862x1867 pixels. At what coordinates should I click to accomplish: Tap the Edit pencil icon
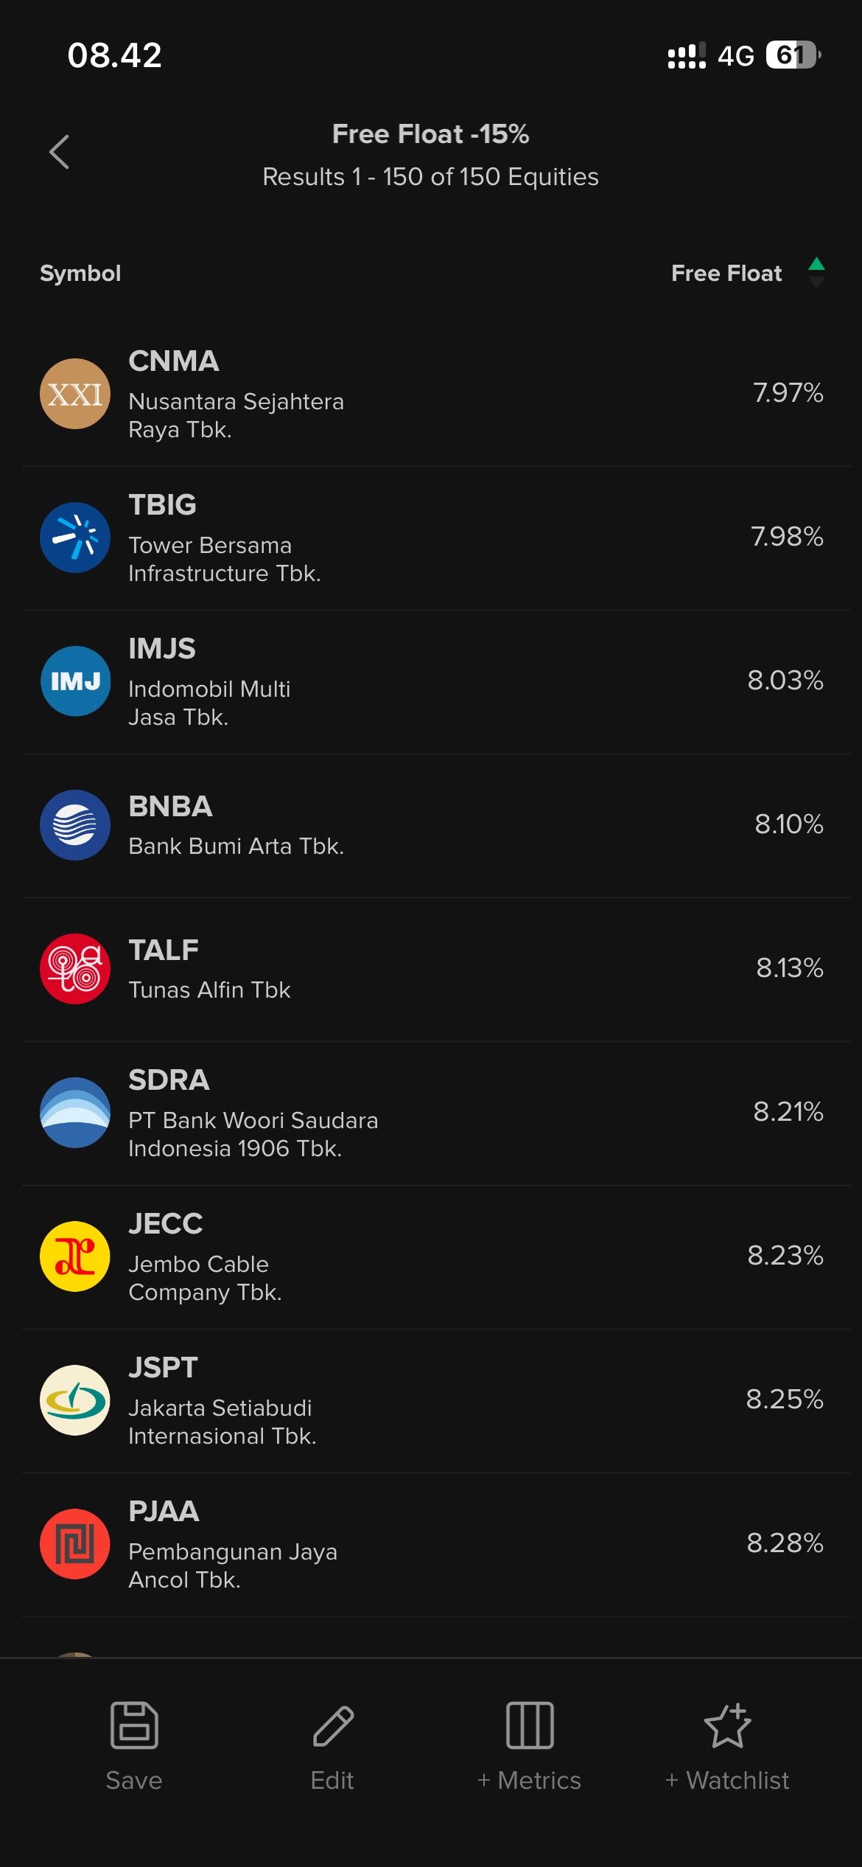pos(333,1725)
